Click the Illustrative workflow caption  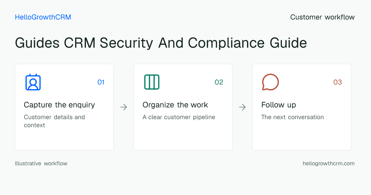pyautogui.click(x=41, y=163)
